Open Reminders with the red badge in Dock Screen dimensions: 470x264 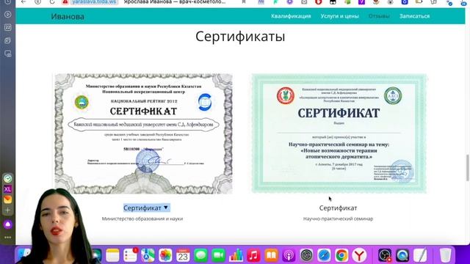pos(131,256)
